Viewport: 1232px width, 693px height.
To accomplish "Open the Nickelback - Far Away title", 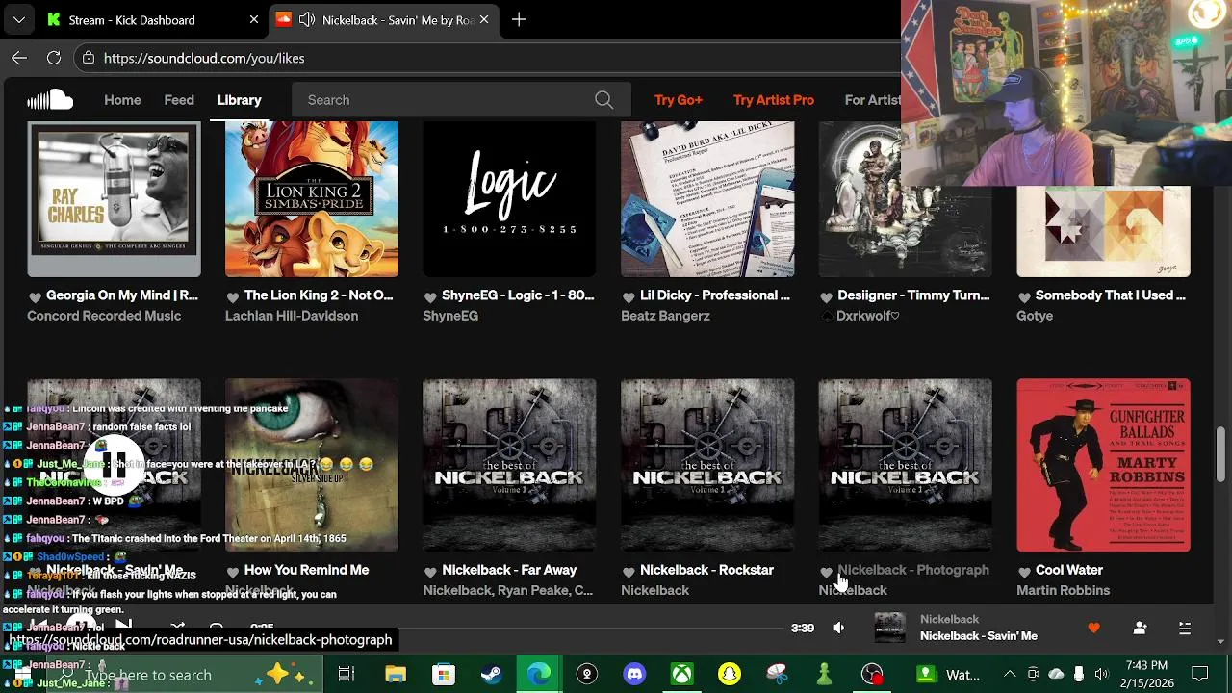I will click(x=509, y=570).
